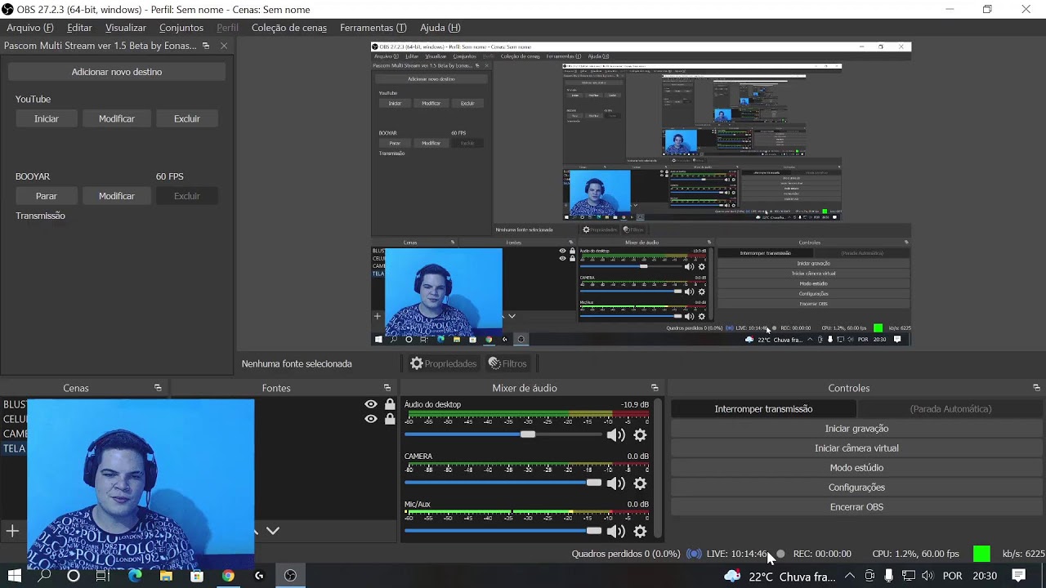Open Task View on the taskbar

pos(102,576)
